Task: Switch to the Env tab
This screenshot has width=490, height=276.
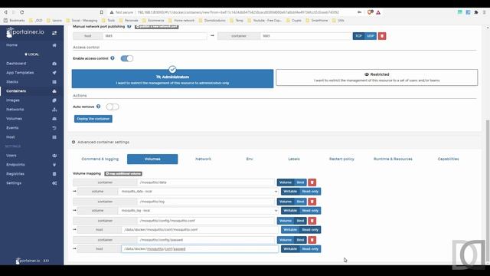Action: click(x=250, y=159)
